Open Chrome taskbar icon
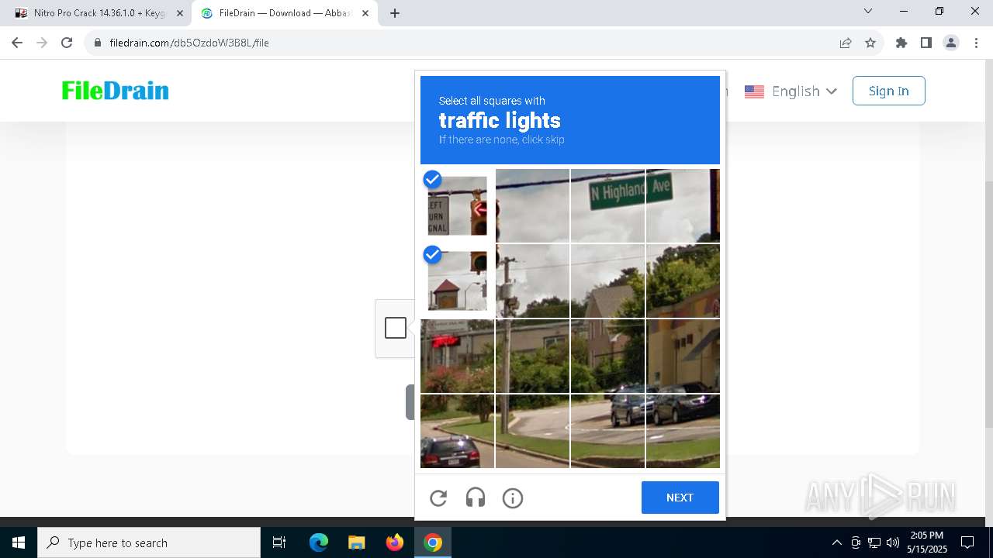The image size is (993, 558). (x=433, y=542)
